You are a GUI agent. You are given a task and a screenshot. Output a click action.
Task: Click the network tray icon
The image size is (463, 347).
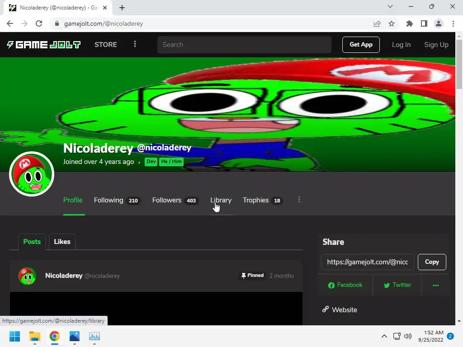click(x=397, y=336)
